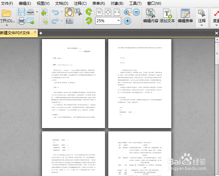Select the third page with number columns
219x176 pixels.
pyautogui.click(x=73, y=153)
